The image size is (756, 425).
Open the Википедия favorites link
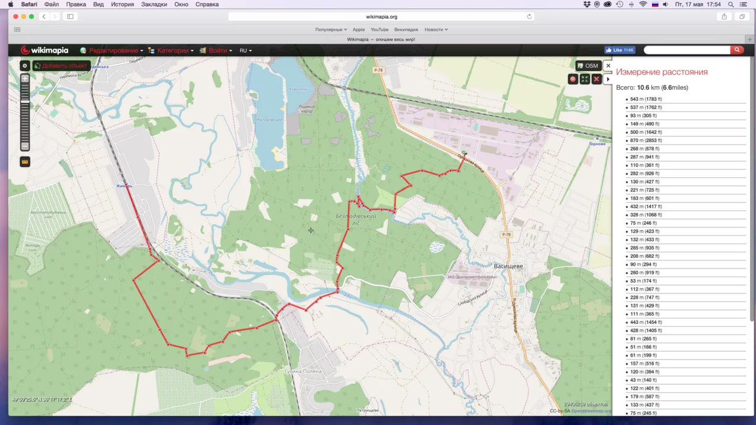(x=406, y=30)
